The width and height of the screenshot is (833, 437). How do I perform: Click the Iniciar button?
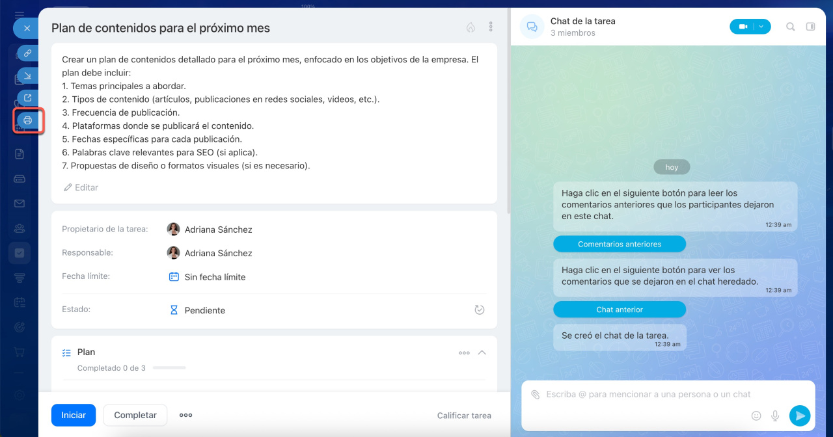point(74,416)
